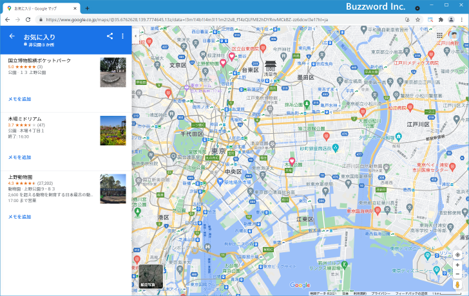Select the Street View pegman
The image size is (469, 296).
coord(457,284)
